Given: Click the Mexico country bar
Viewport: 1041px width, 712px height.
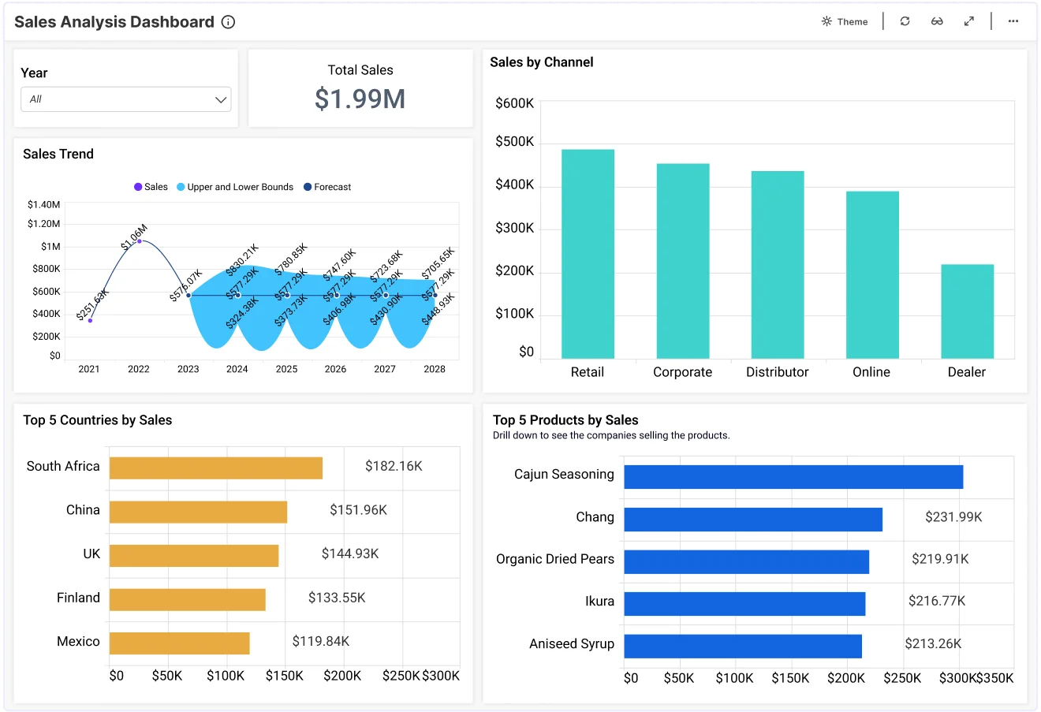Looking at the screenshot, I should pyautogui.click(x=180, y=643).
